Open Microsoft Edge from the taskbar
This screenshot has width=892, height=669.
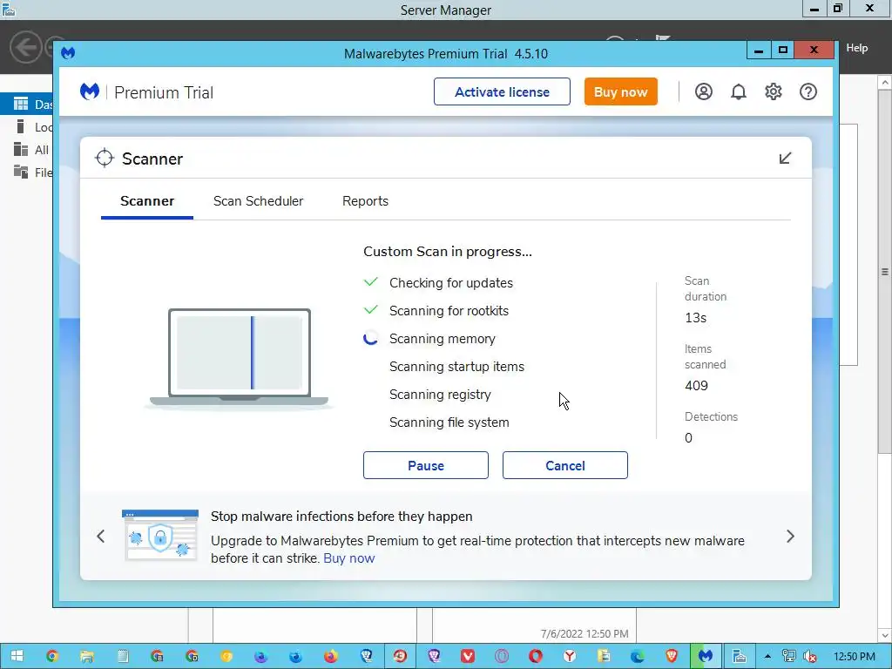pos(637,657)
